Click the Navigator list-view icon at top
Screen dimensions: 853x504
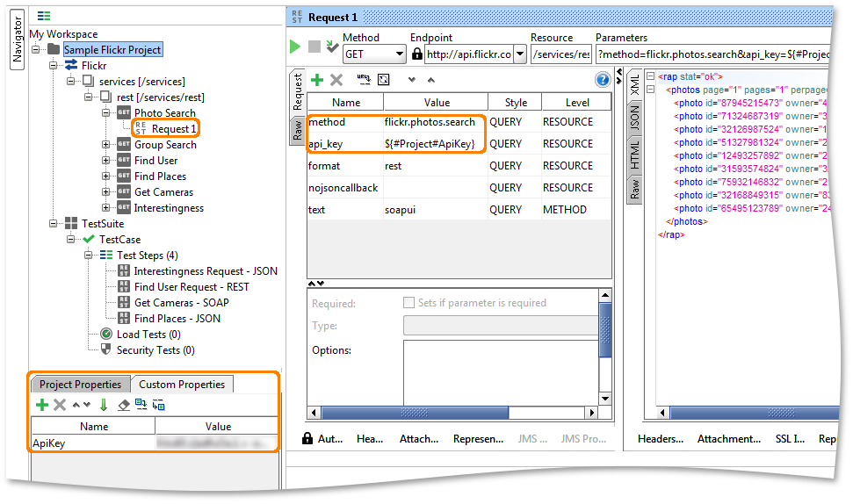[x=44, y=17]
